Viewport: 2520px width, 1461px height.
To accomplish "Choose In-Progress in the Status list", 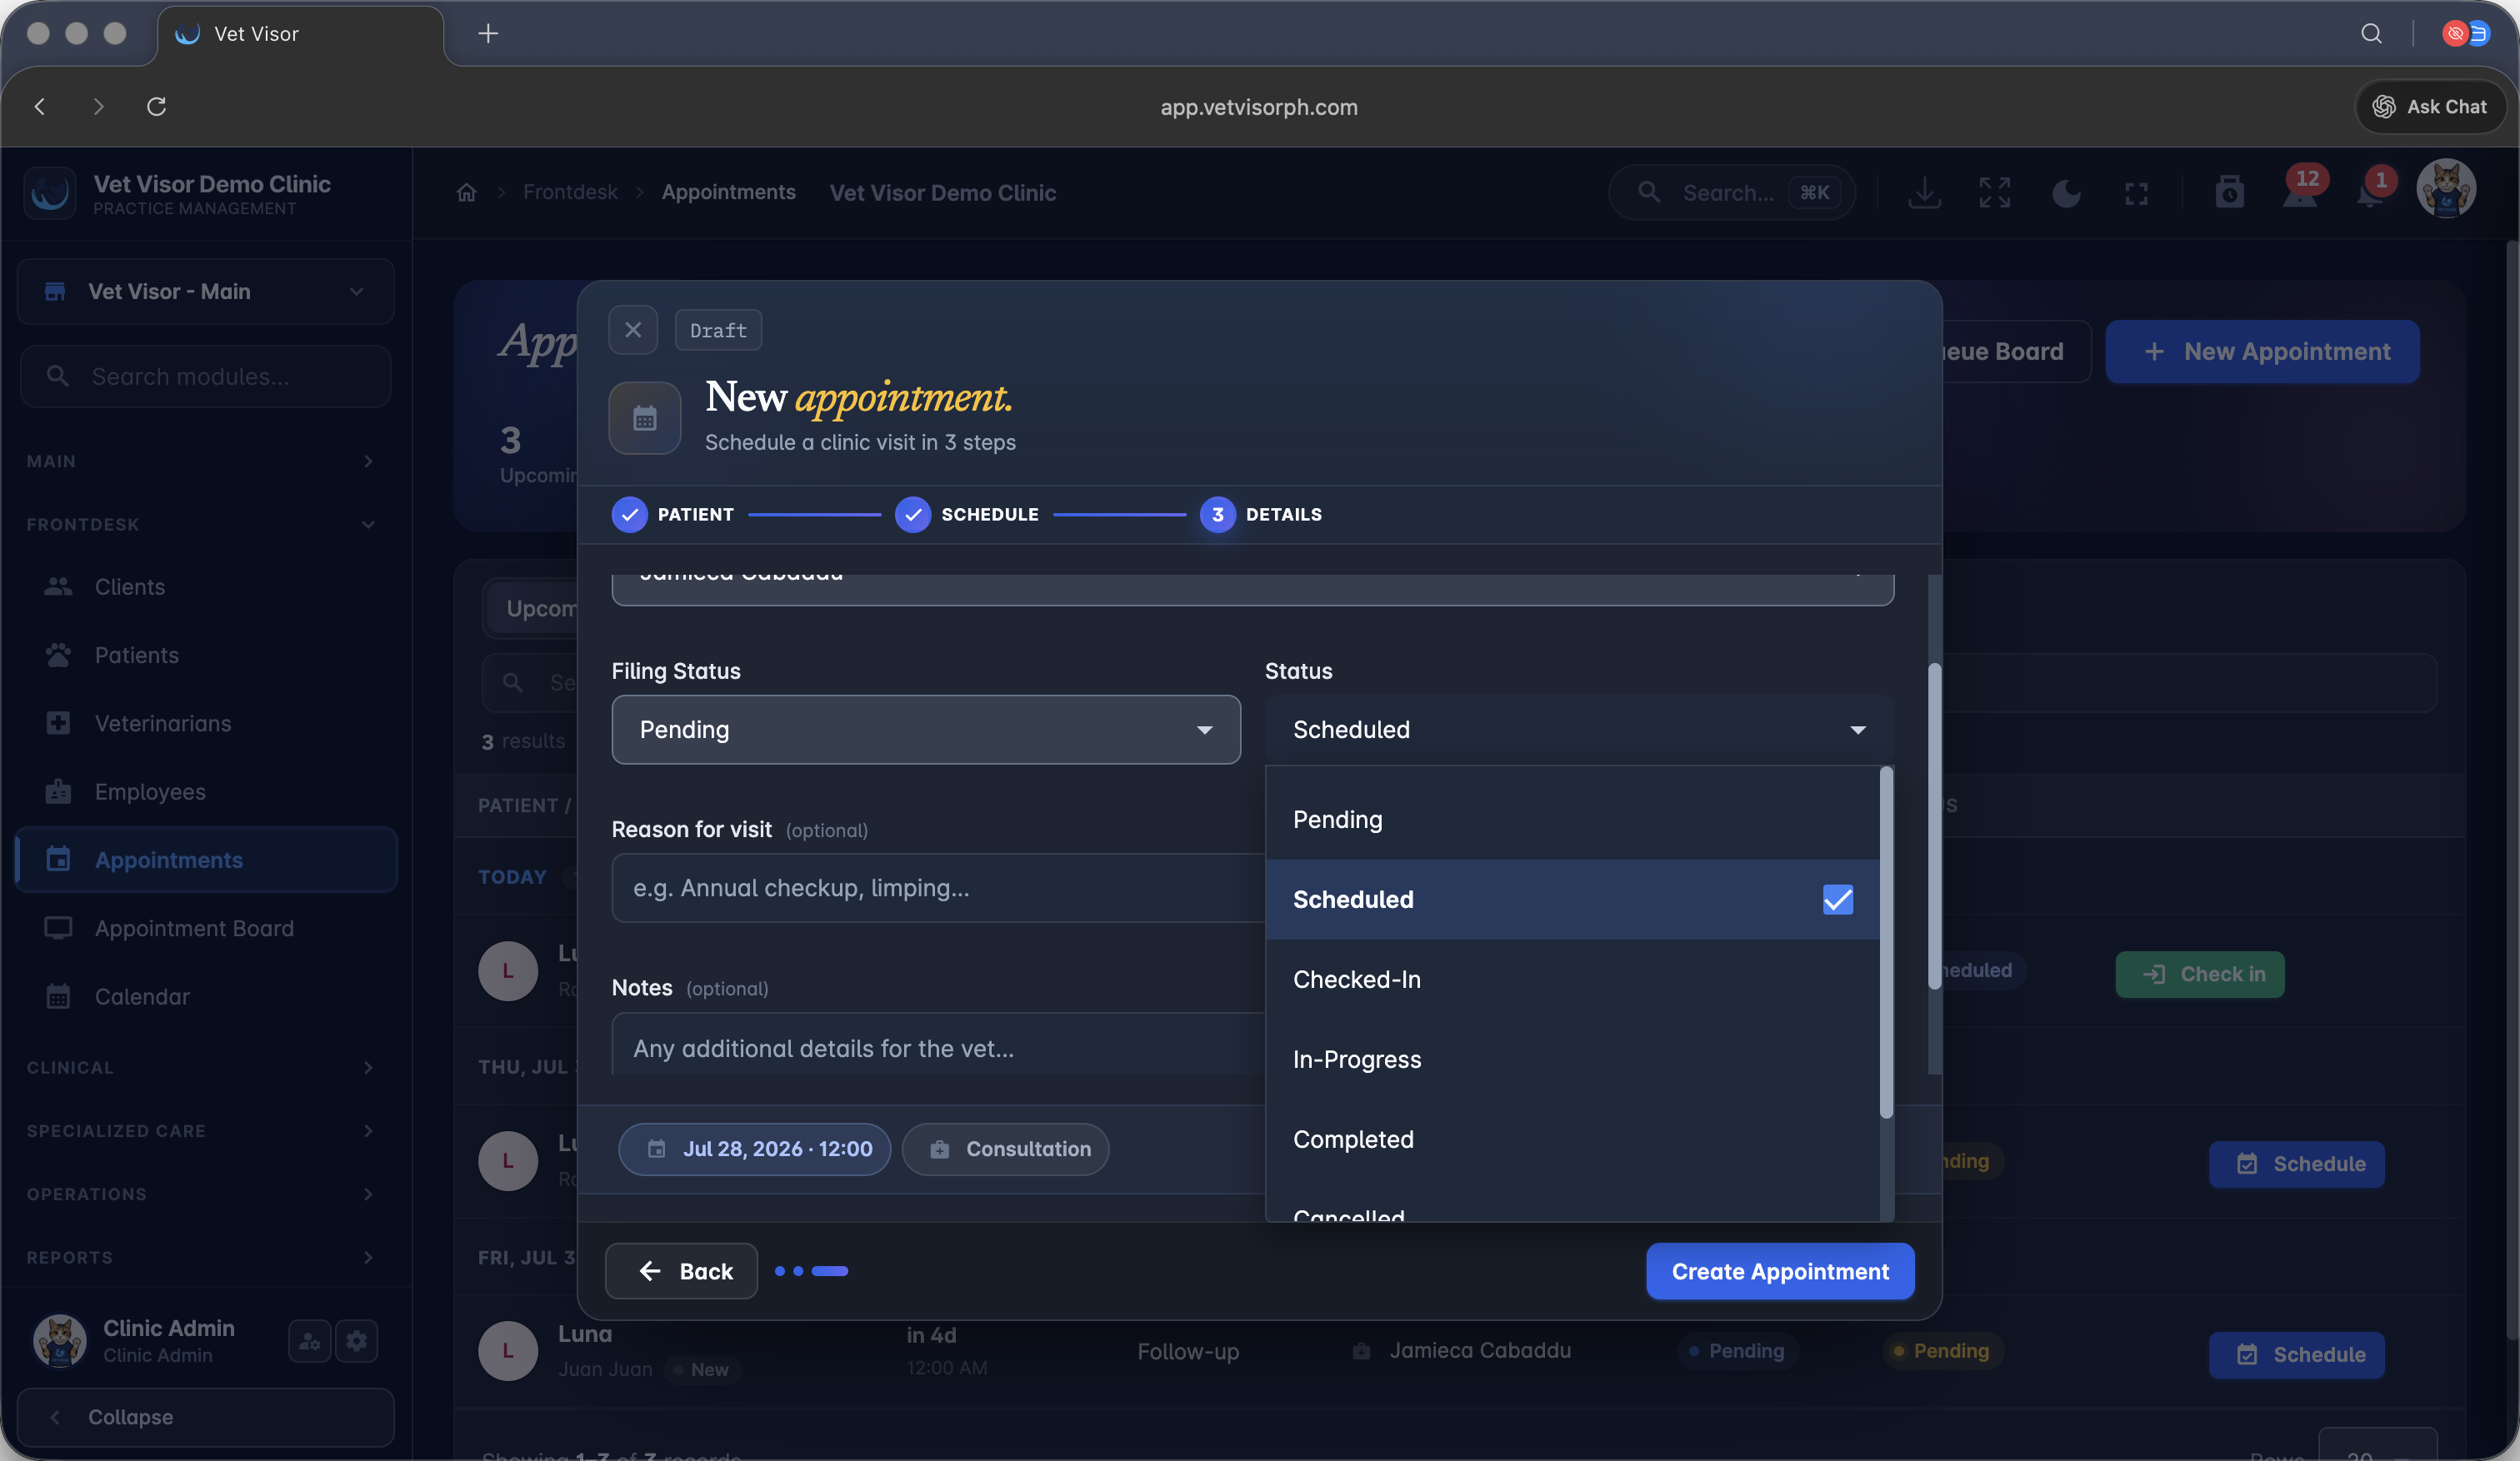I will [1572, 1060].
